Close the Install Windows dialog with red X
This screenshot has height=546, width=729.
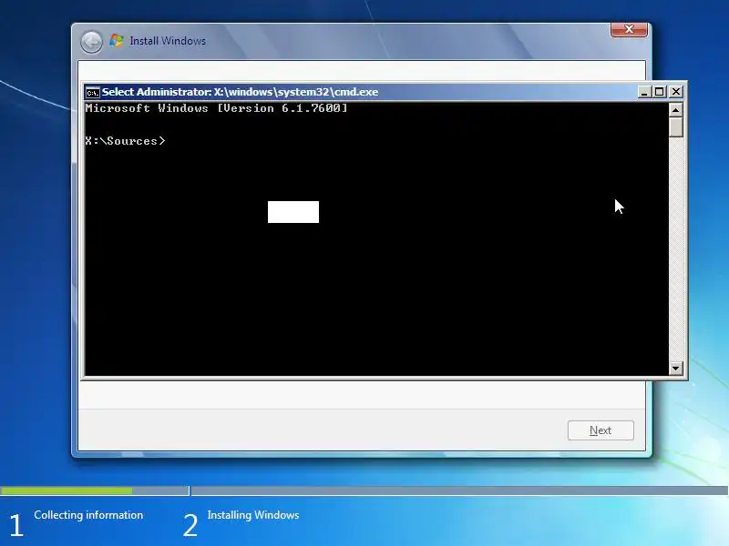pyautogui.click(x=629, y=29)
